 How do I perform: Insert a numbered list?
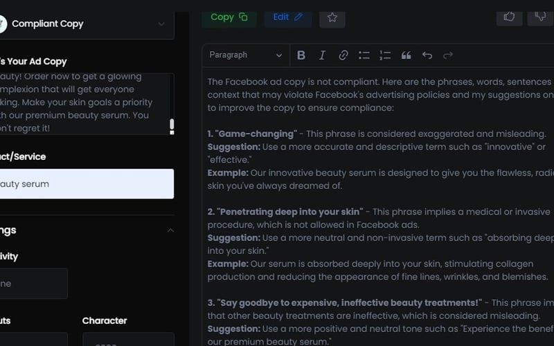pos(385,55)
